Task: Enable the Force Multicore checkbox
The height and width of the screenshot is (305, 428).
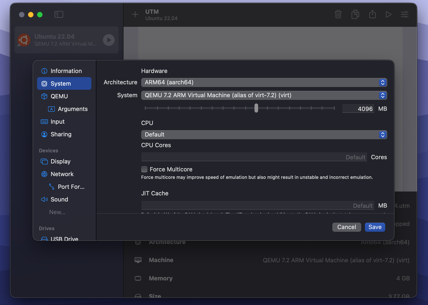Action: pos(144,169)
